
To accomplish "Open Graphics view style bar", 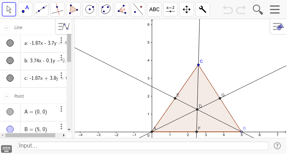I will point(278,27).
